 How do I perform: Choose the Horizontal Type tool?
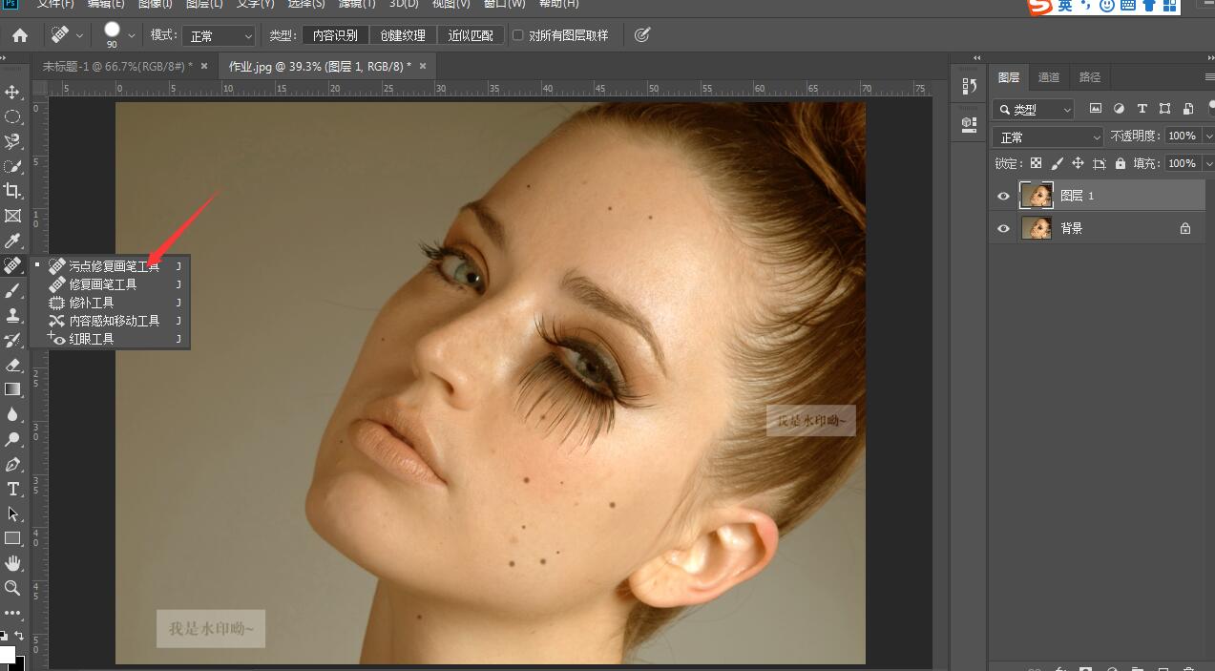pos(13,489)
